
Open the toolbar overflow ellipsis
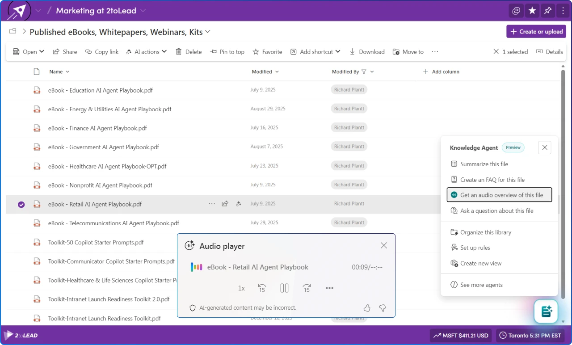click(435, 52)
